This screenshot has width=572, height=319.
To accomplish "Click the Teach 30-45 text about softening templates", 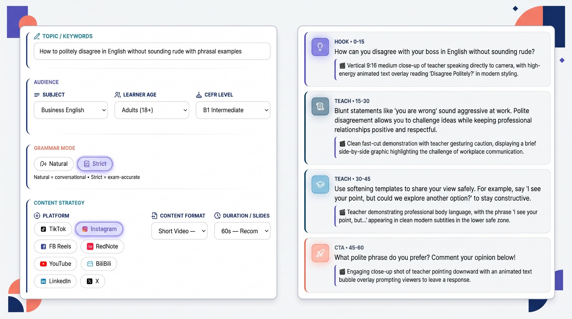I will (x=438, y=194).
